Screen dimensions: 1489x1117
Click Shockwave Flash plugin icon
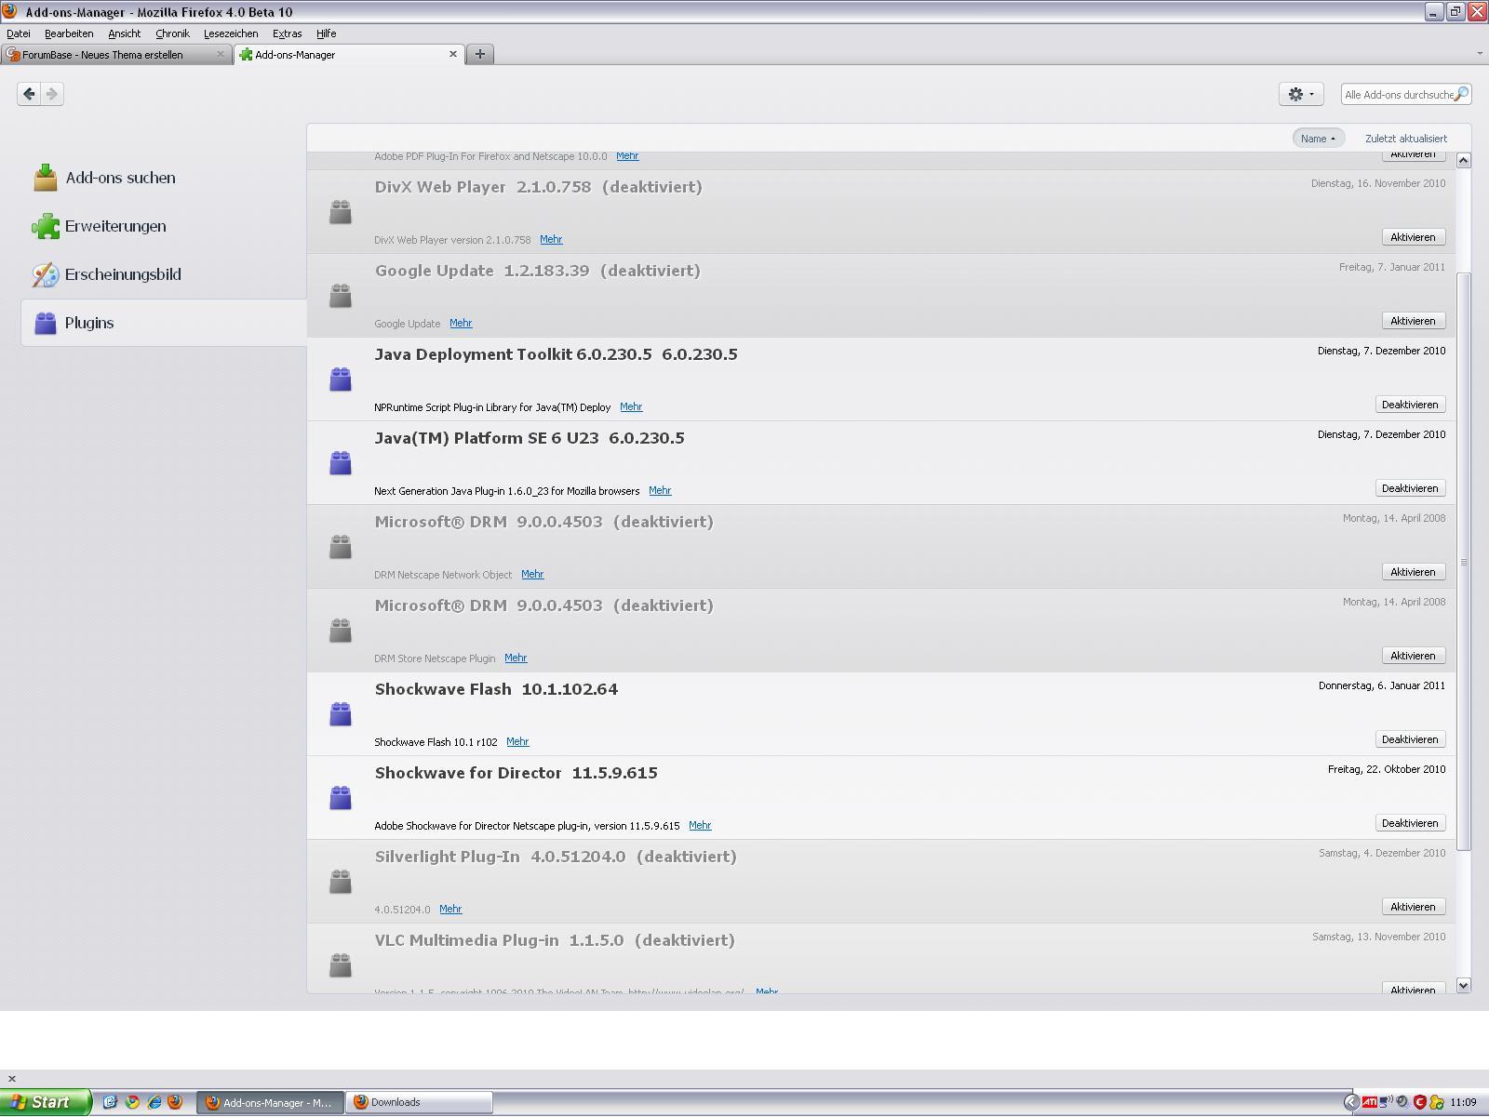[341, 713]
